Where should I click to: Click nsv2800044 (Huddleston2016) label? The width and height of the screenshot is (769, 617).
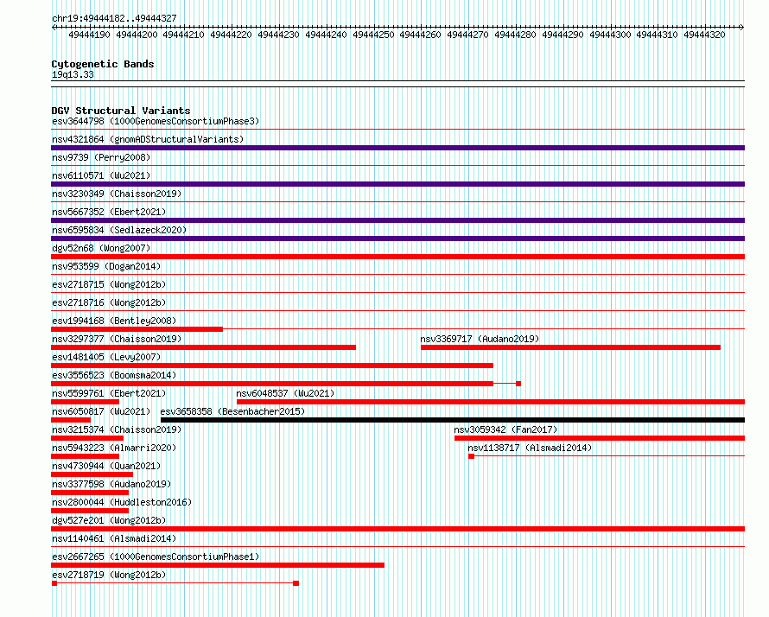tap(122, 502)
